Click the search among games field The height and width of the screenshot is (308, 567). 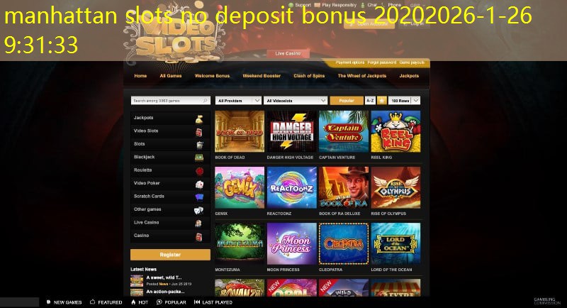click(x=167, y=101)
